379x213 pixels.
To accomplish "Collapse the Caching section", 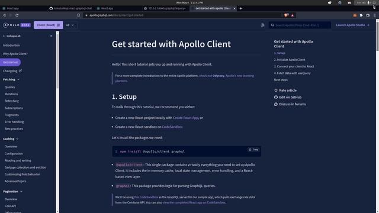I will [11, 139].
